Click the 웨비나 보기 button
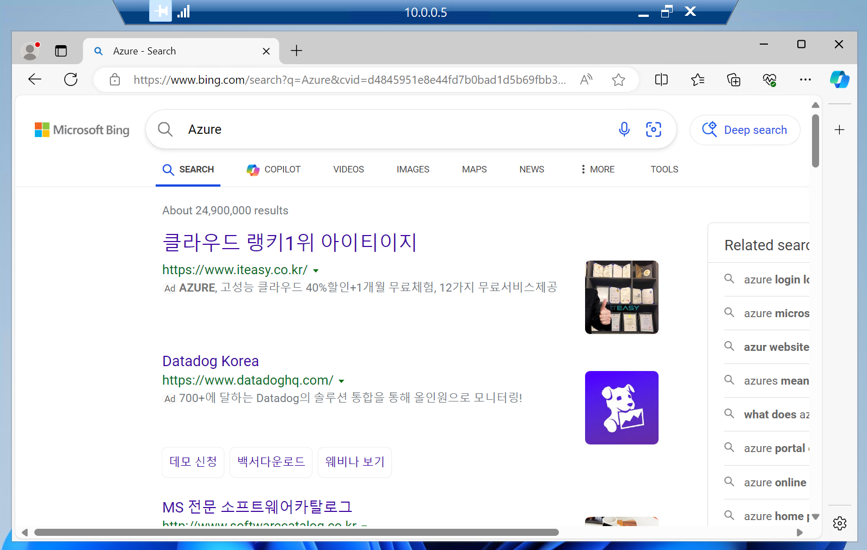Image resolution: width=867 pixels, height=550 pixels. point(355,462)
